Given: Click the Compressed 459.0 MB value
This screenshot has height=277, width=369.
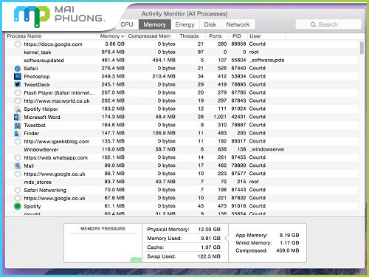Looking at the screenshot, I should (x=288, y=250).
